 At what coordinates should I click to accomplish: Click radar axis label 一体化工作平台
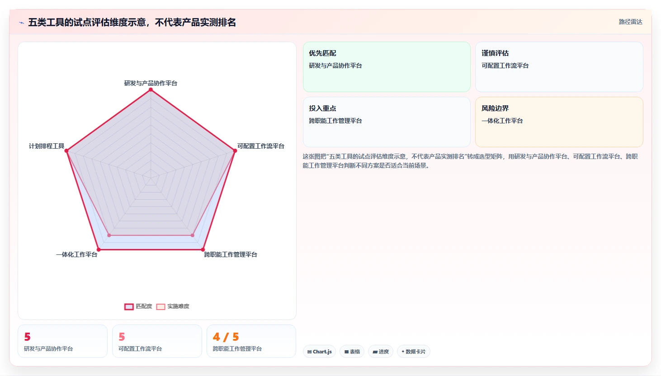(77, 254)
